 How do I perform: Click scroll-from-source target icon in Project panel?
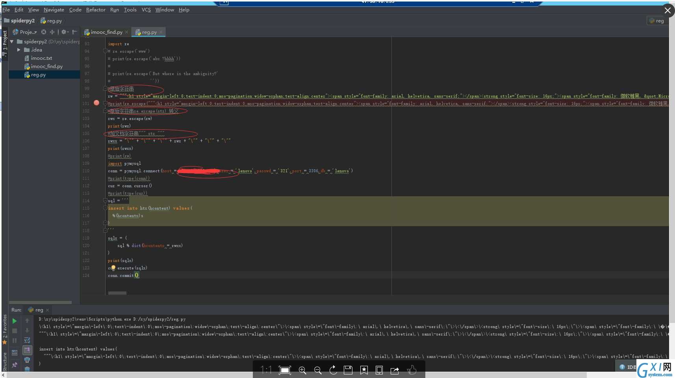(44, 32)
